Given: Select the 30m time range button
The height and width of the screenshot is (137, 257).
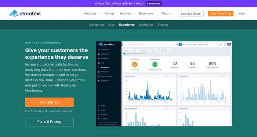Looking at the screenshot, I should [x=177, y=44].
